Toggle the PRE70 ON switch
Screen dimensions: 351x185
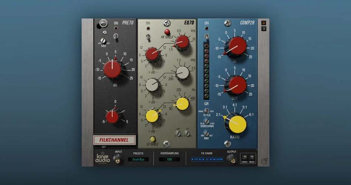(116, 36)
